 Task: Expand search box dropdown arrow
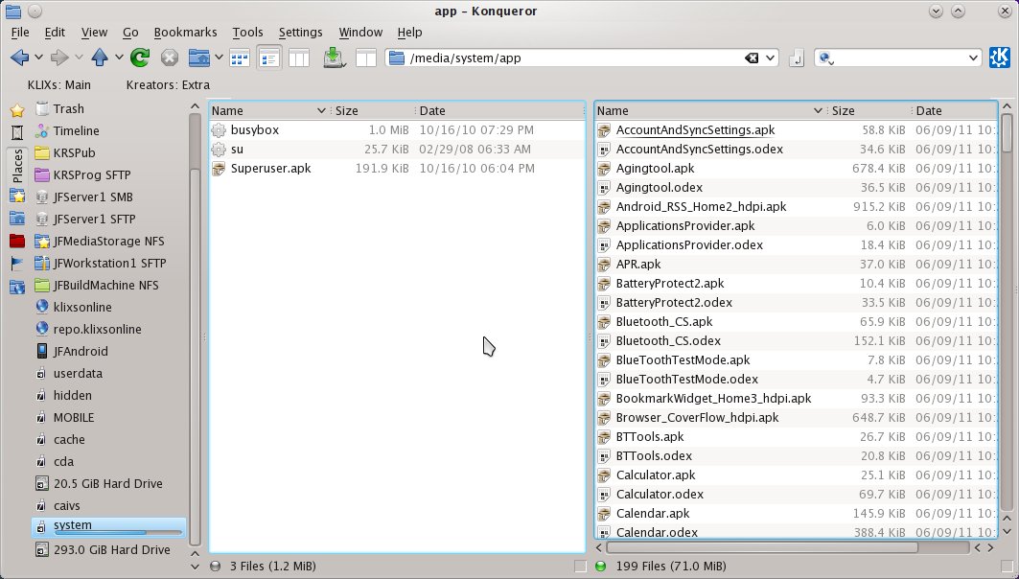[973, 58]
